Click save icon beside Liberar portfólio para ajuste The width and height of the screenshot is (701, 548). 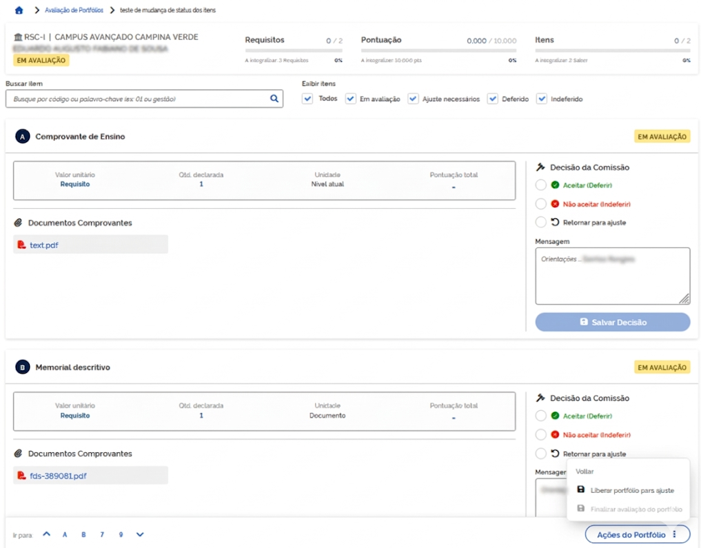(580, 490)
